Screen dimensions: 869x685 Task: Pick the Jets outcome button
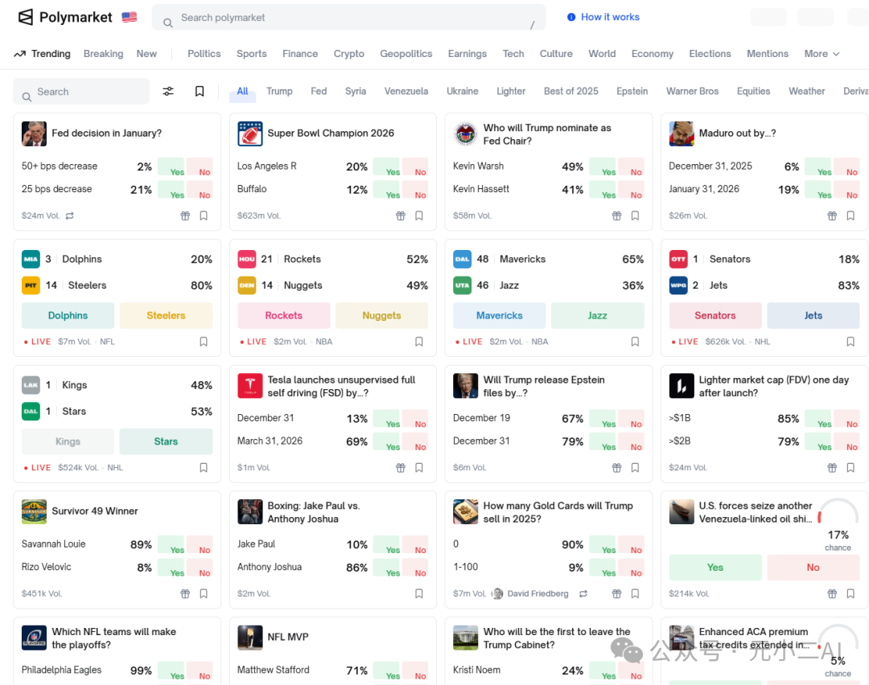point(813,316)
